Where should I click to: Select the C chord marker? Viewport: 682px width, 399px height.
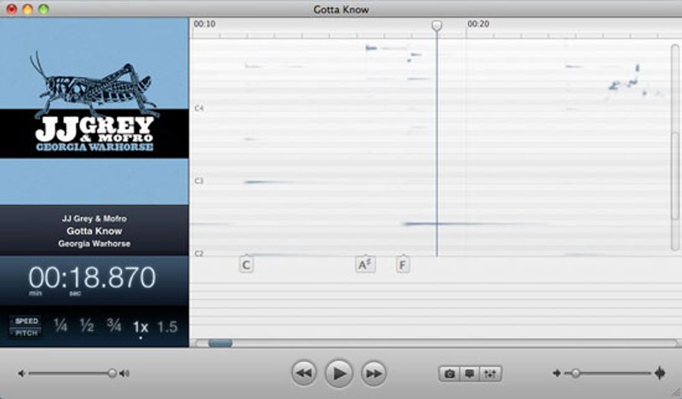pyautogui.click(x=246, y=264)
